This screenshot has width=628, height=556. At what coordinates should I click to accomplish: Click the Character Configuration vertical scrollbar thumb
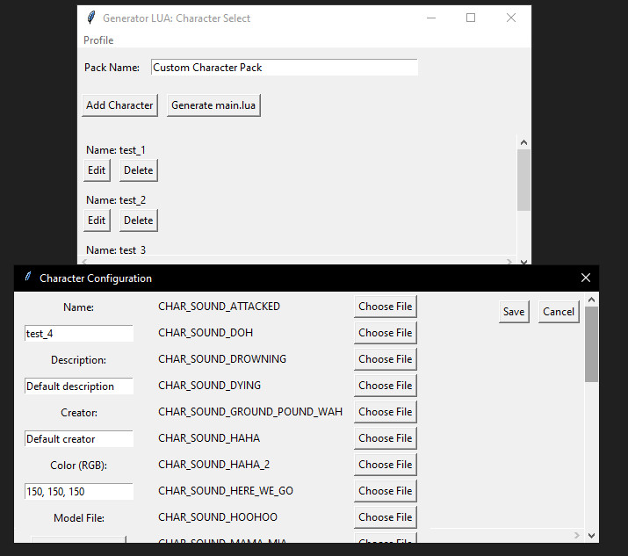pos(591,344)
